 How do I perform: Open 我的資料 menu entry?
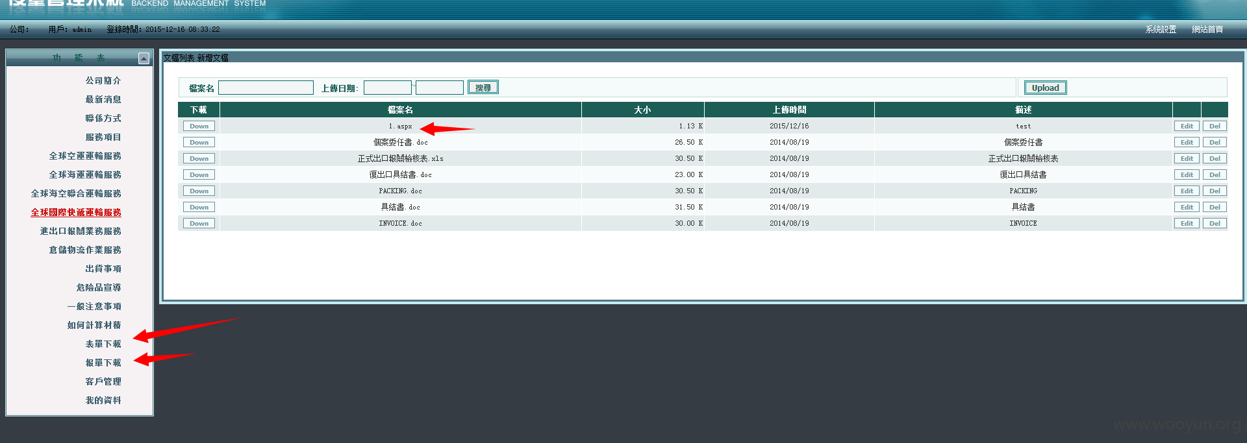[103, 400]
